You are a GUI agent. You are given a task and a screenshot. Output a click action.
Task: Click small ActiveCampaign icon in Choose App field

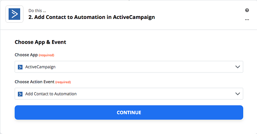click(20, 67)
